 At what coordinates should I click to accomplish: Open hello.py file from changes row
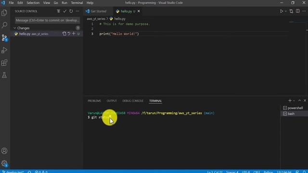(64, 34)
